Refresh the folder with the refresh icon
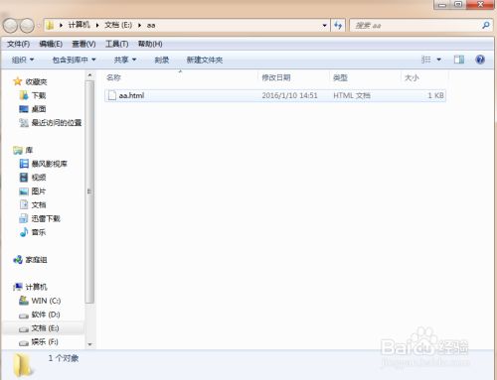The height and width of the screenshot is (380, 497). [338, 25]
